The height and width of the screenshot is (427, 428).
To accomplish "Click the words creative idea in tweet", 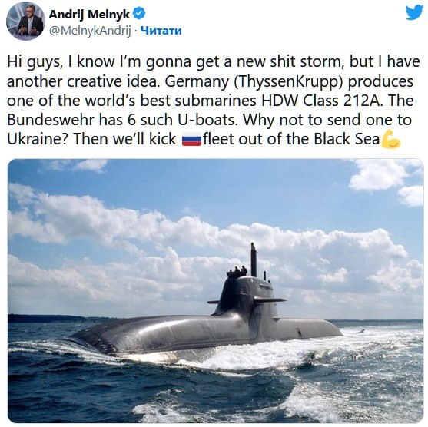I will (112, 81).
